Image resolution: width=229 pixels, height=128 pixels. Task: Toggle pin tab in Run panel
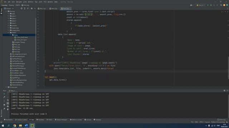pos(4,108)
